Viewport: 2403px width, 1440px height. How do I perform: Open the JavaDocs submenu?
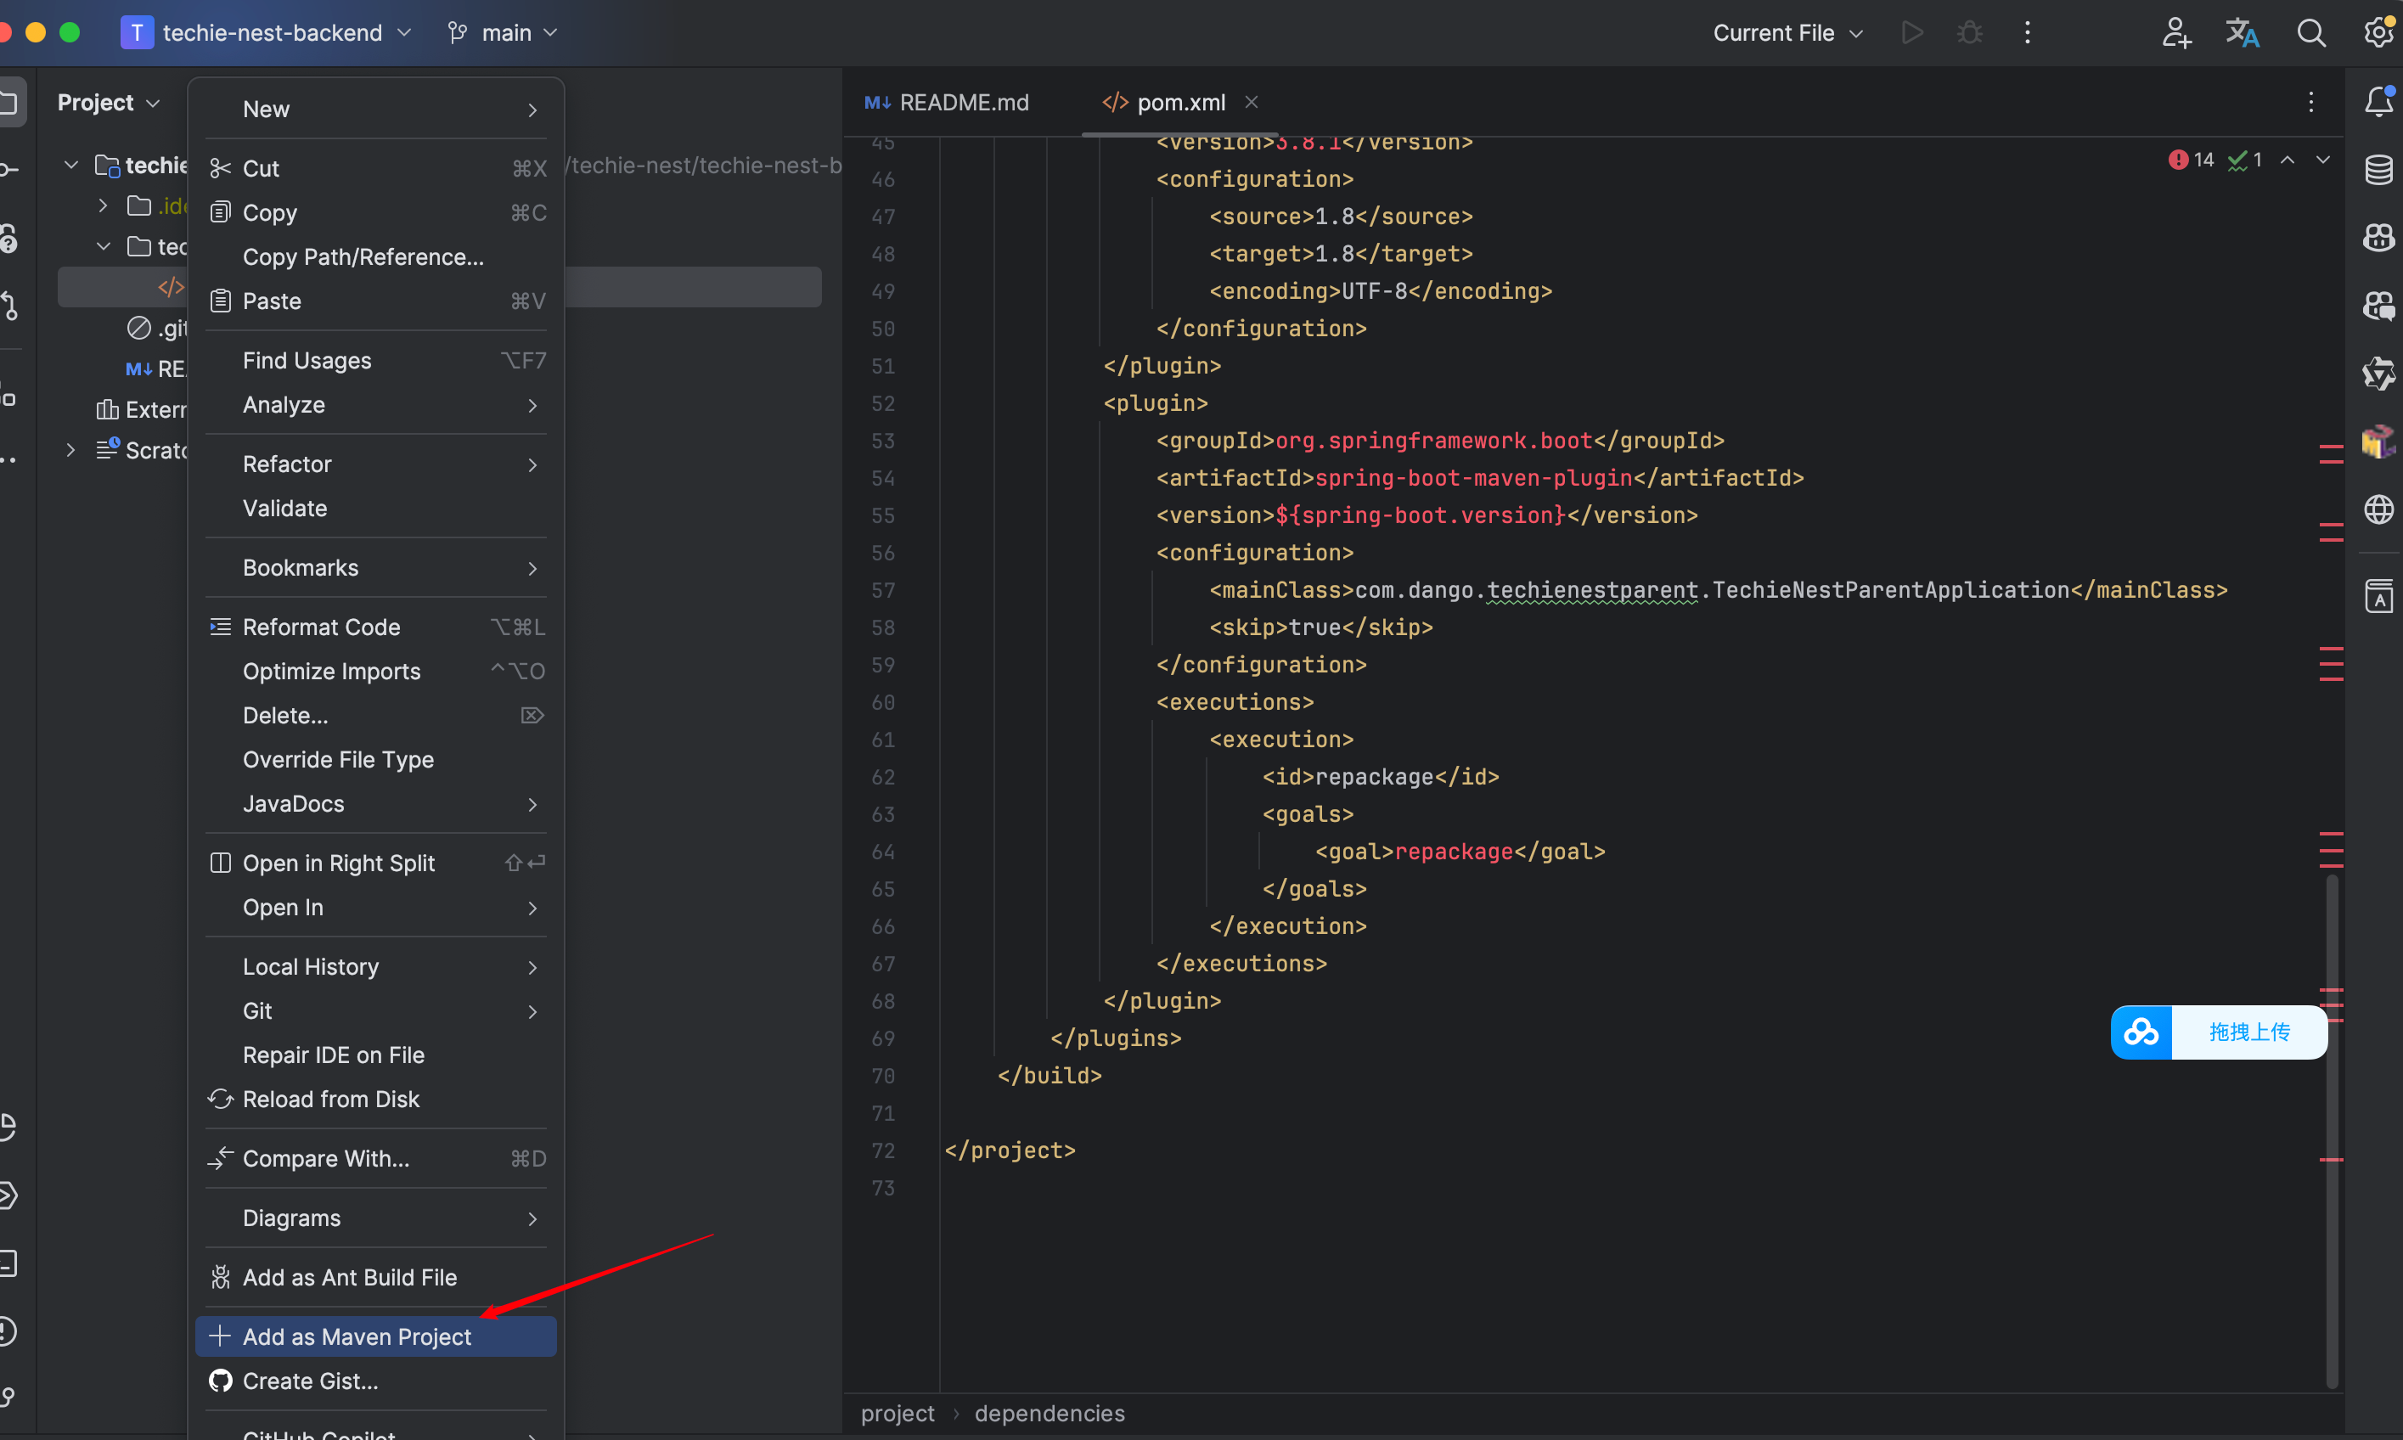pyautogui.click(x=375, y=803)
